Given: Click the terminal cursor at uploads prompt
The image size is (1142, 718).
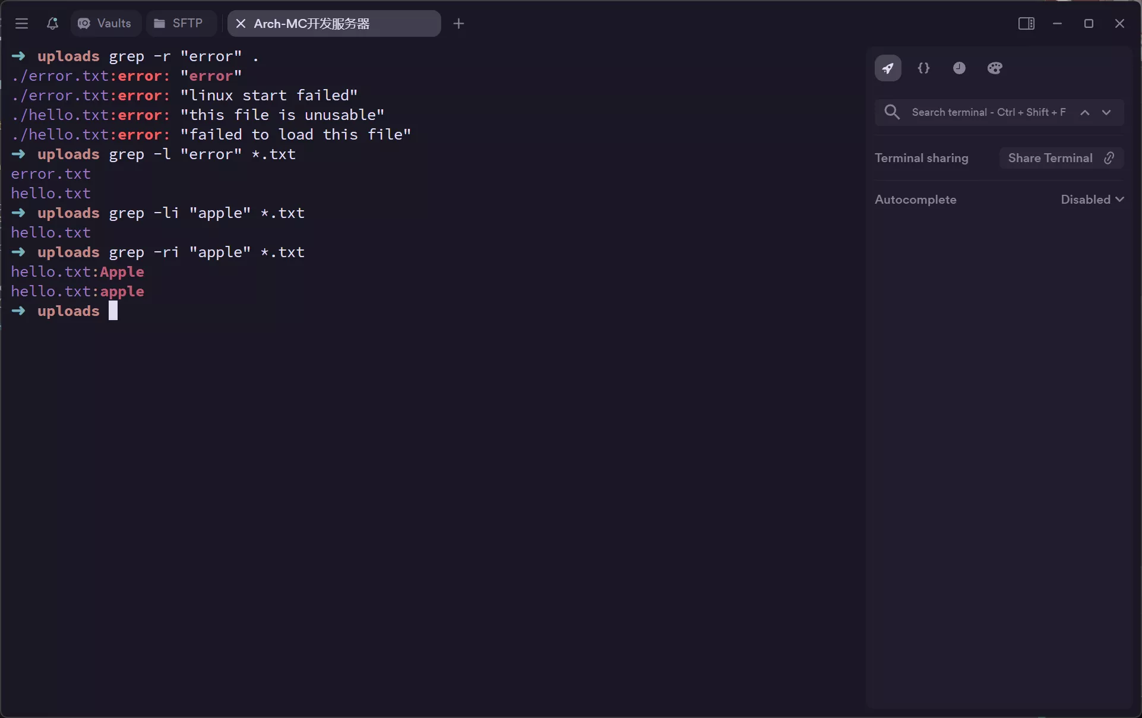Looking at the screenshot, I should [x=113, y=311].
